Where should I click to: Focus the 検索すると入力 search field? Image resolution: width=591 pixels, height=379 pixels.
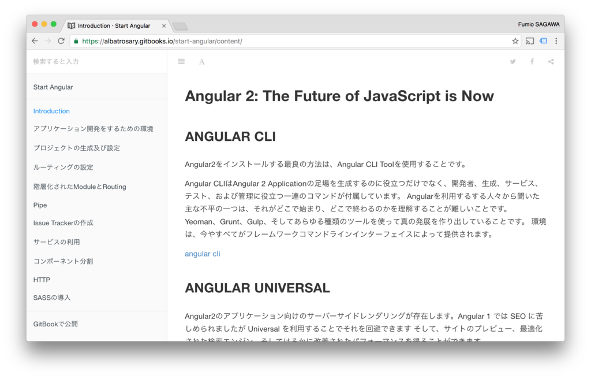click(x=96, y=62)
